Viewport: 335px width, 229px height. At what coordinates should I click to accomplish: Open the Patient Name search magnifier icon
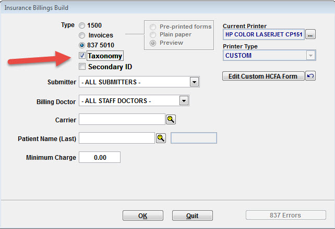tap(161, 138)
